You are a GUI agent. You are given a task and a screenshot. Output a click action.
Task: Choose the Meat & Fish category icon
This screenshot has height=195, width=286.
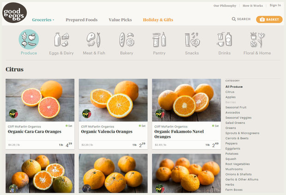pyautogui.click(x=94, y=40)
